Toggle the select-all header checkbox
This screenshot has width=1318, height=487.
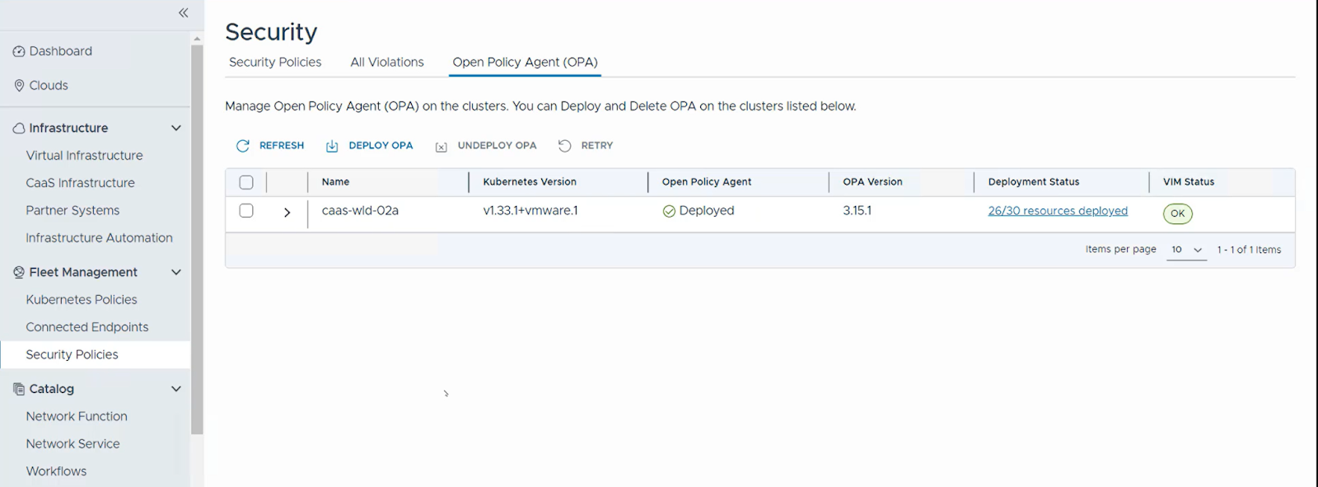coord(246,182)
